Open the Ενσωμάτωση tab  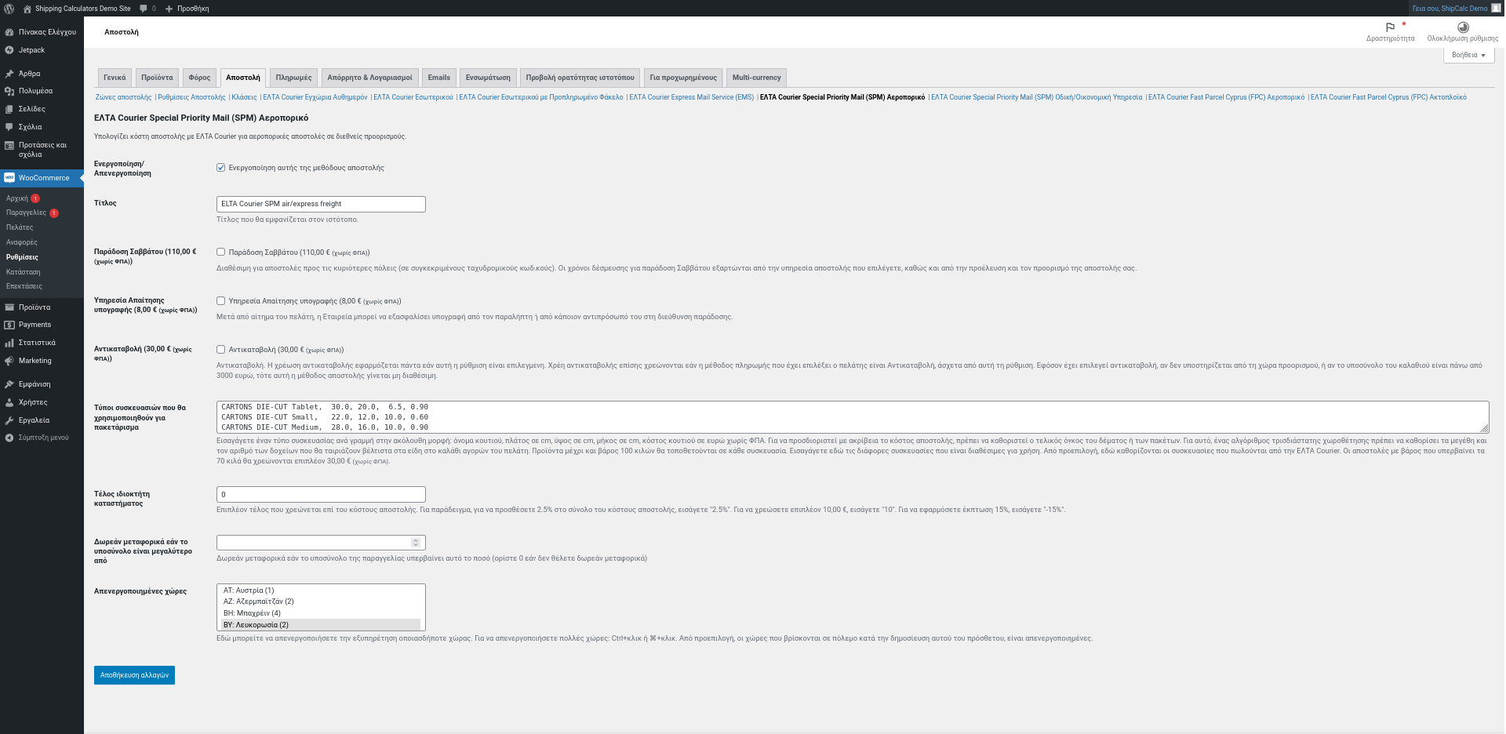click(488, 78)
